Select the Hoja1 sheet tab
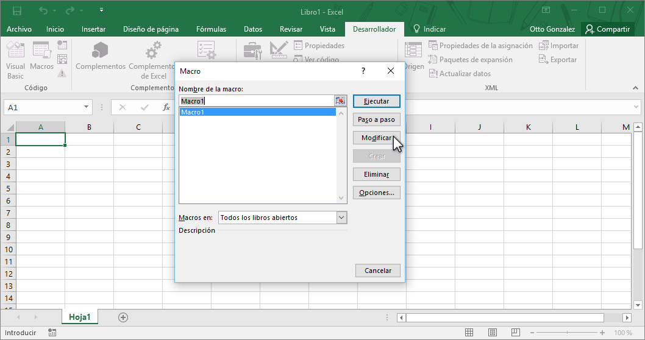 [x=80, y=317]
